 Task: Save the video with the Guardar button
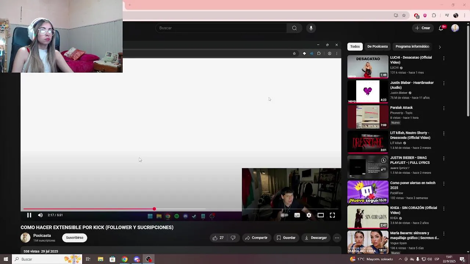click(x=286, y=238)
